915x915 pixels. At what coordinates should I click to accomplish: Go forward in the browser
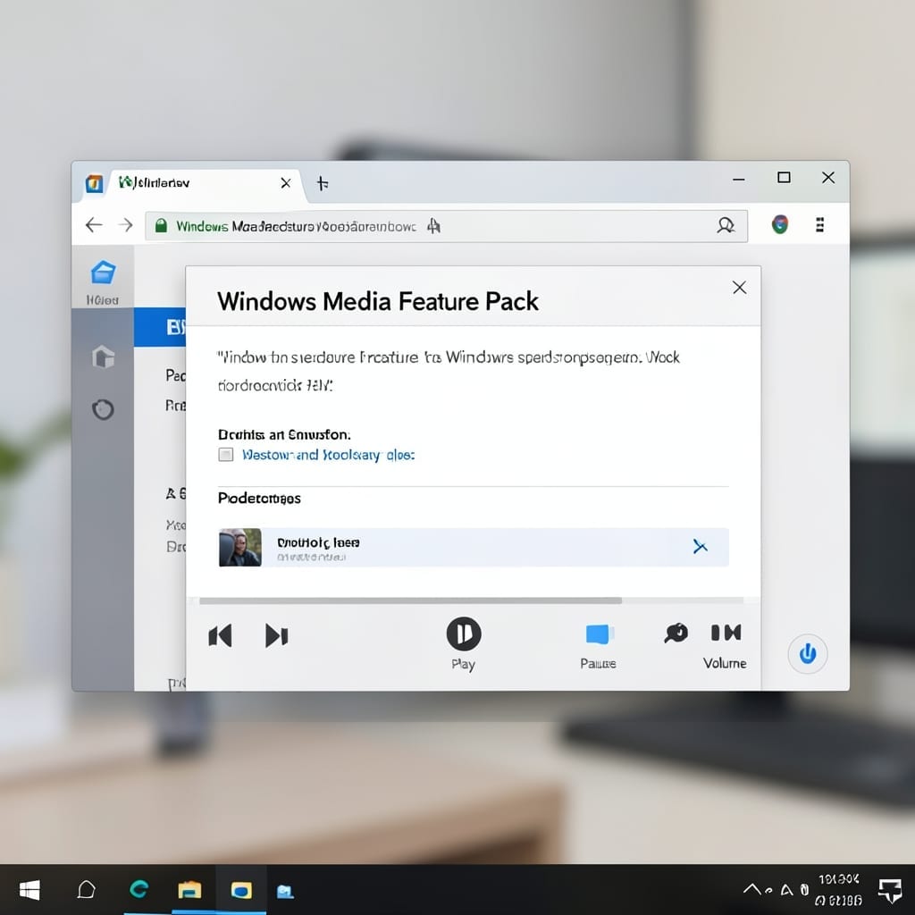(x=125, y=225)
